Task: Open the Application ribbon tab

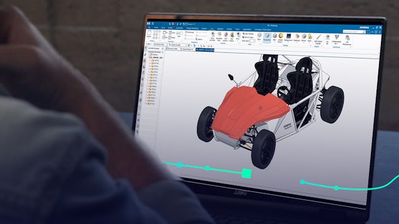Action: pyautogui.click(x=247, y=29)
